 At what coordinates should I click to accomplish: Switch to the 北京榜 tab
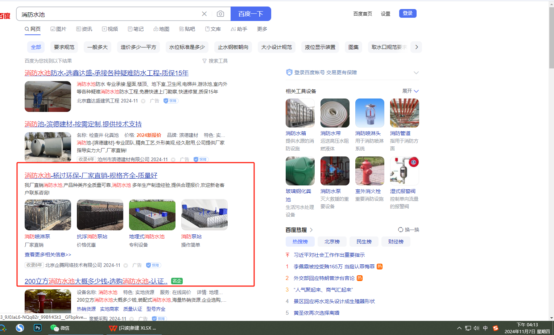(x=332, y=242)
